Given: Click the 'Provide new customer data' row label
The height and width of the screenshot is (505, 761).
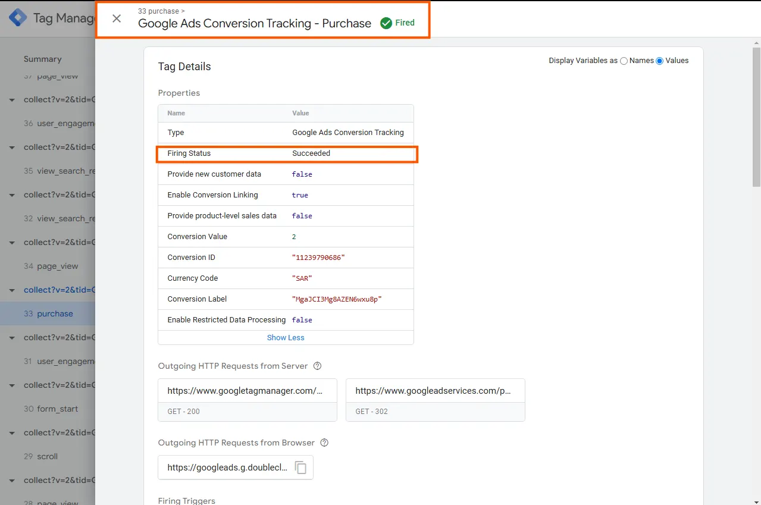Looking at the screenshot, I should 214,174.
